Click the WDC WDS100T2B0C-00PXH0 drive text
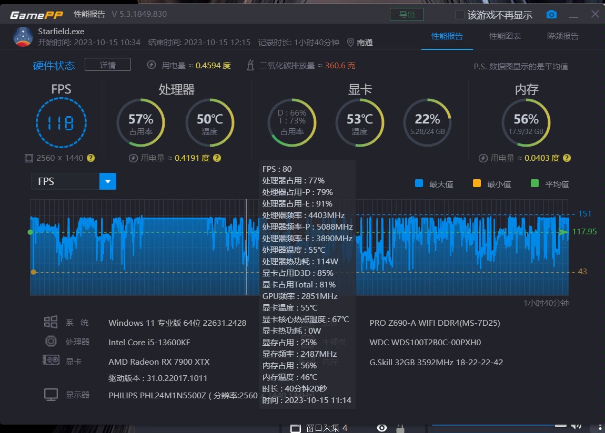 point(425,342)
